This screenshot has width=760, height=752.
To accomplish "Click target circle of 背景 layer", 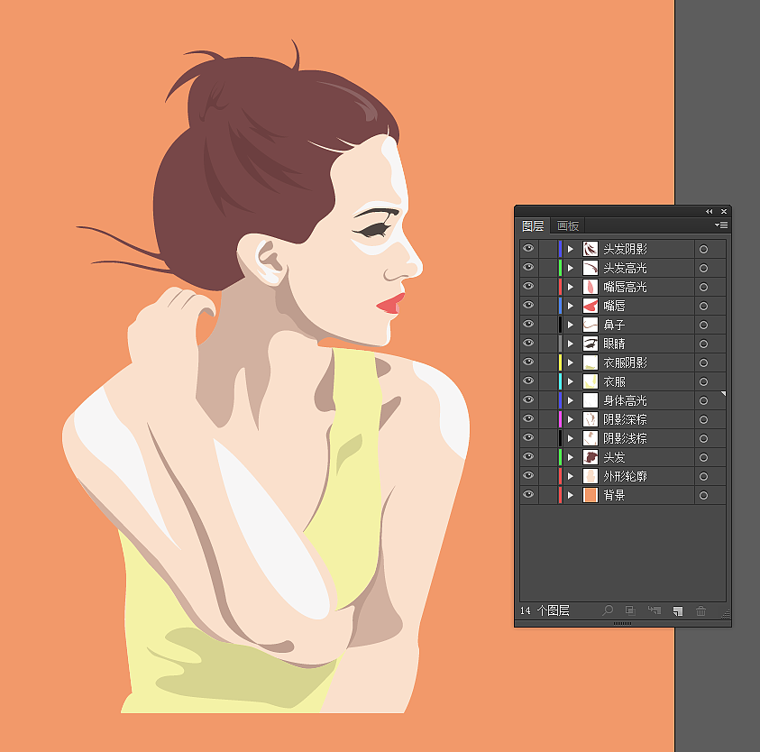I will click(x=704, y=495).
